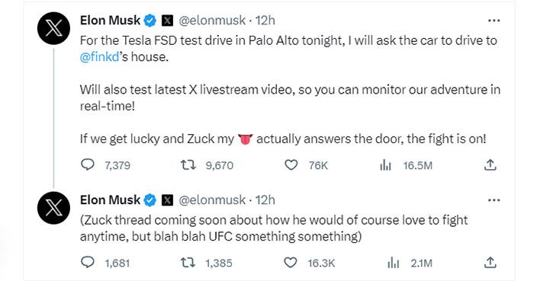View analytics of the 16.5M views tweet

(385, 165)
